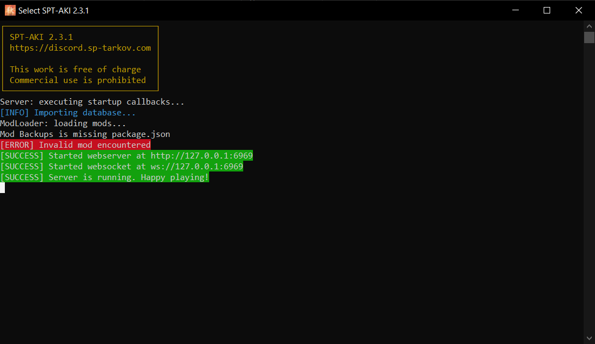Image resolution: width=595 pixels, height=344 pixels.
Task: Click the red '[ERROR] Invalid mod encountered' line
Action: pyautogui.click(x=76, y=145)
